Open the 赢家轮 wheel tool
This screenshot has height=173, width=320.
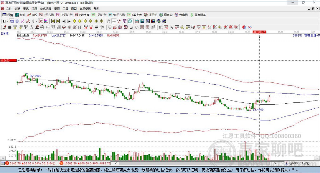(166, 15)
